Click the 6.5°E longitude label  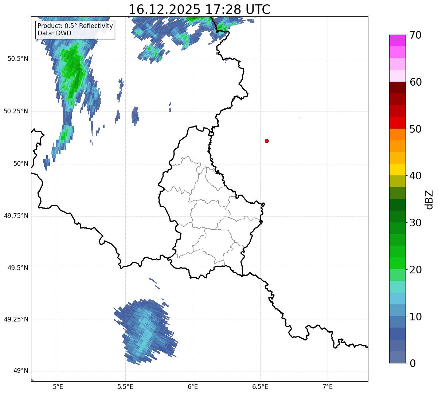(x=260, y=386)
